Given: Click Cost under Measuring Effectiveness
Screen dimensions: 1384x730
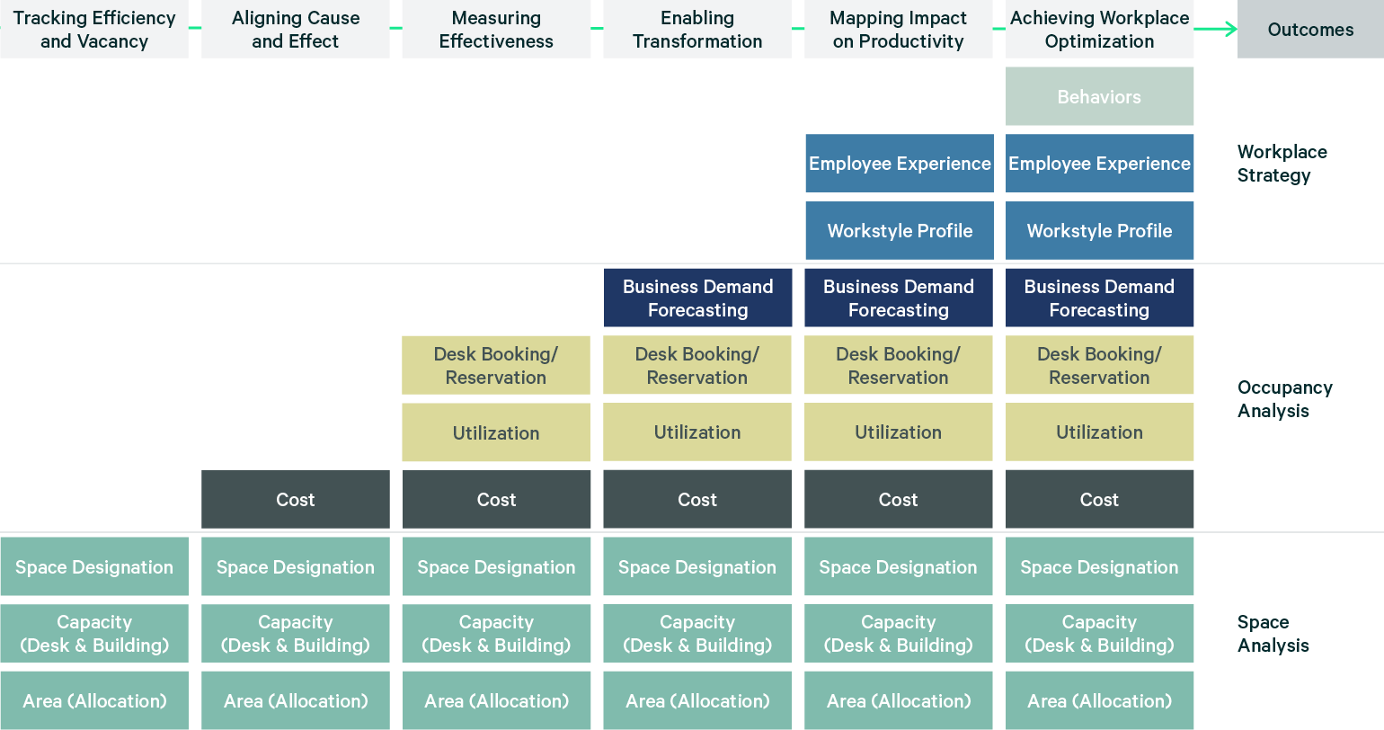Looking at the screenshot, I should [x=496, y=499].
